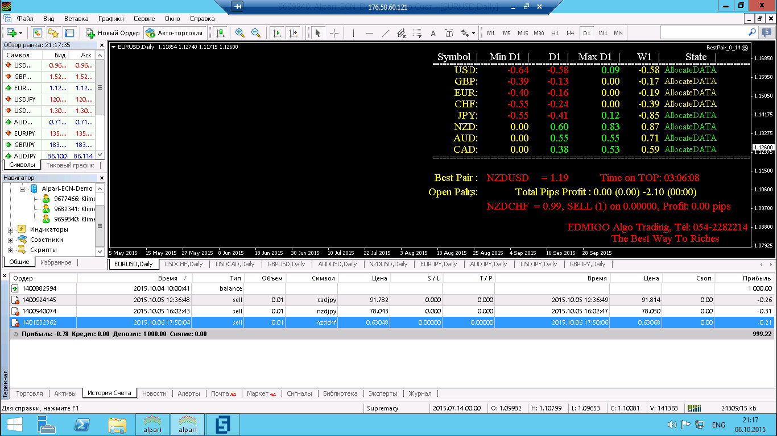Select the text label tool

[x=449, y=33]
